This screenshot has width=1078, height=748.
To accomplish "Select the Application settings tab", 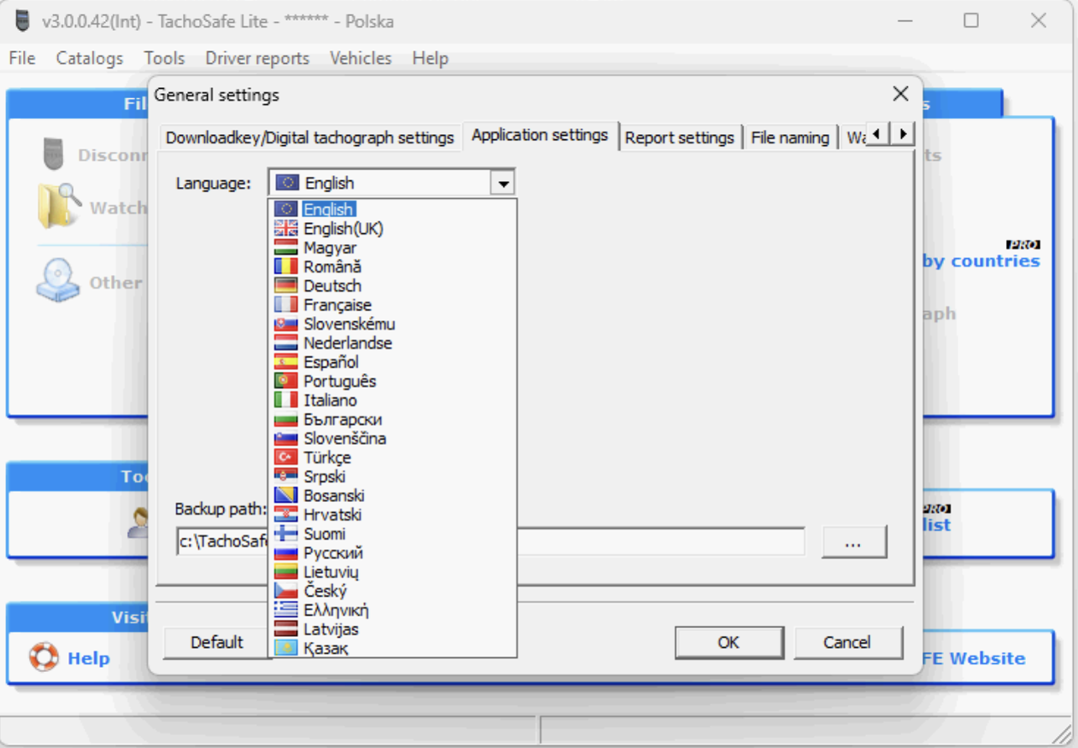I will coord(540,135).
